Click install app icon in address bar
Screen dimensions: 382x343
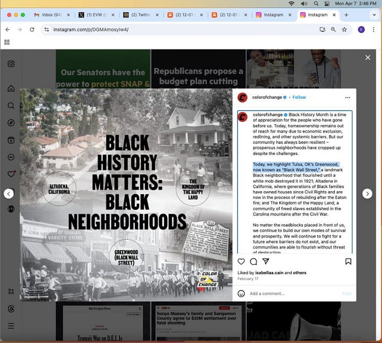[323, 30]
